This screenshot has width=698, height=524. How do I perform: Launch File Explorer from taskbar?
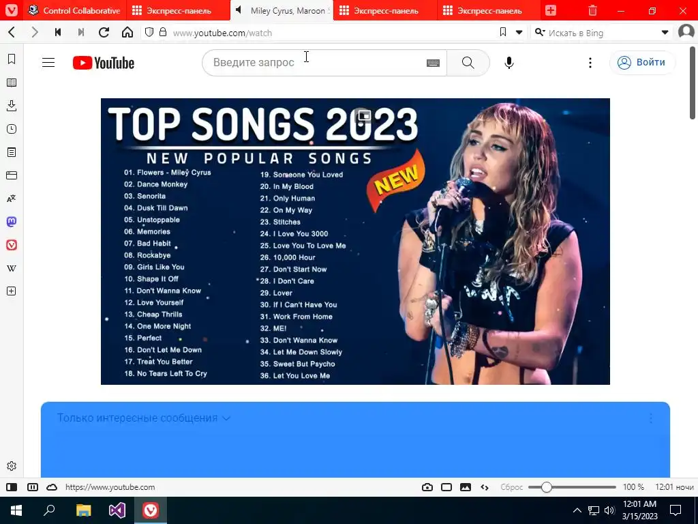83,510
